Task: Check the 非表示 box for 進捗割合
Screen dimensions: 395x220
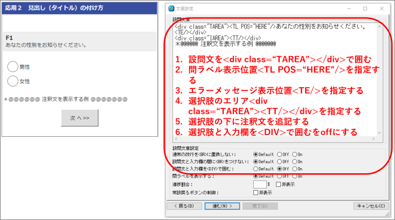Action: (278, 185)
